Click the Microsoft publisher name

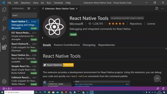click(x=76, y=24)
